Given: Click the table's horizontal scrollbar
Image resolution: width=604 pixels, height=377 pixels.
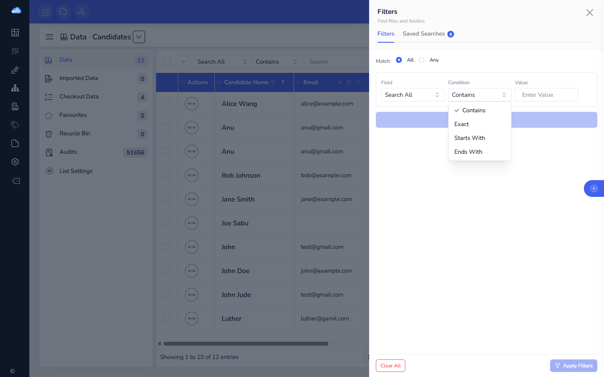Looking at the screenshot, I should click(246, 344).
